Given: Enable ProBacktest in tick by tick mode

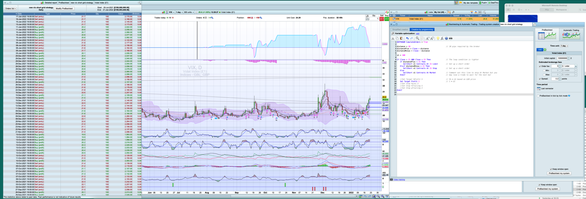Looking at the screenshot, I should tap(538, 96).
